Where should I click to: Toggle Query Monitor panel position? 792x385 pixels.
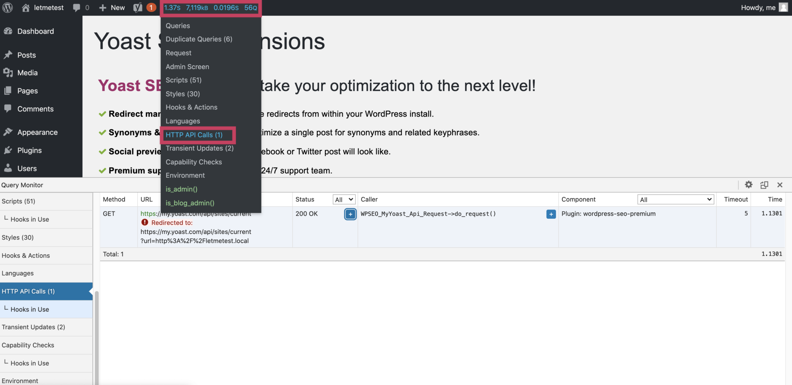765,185
